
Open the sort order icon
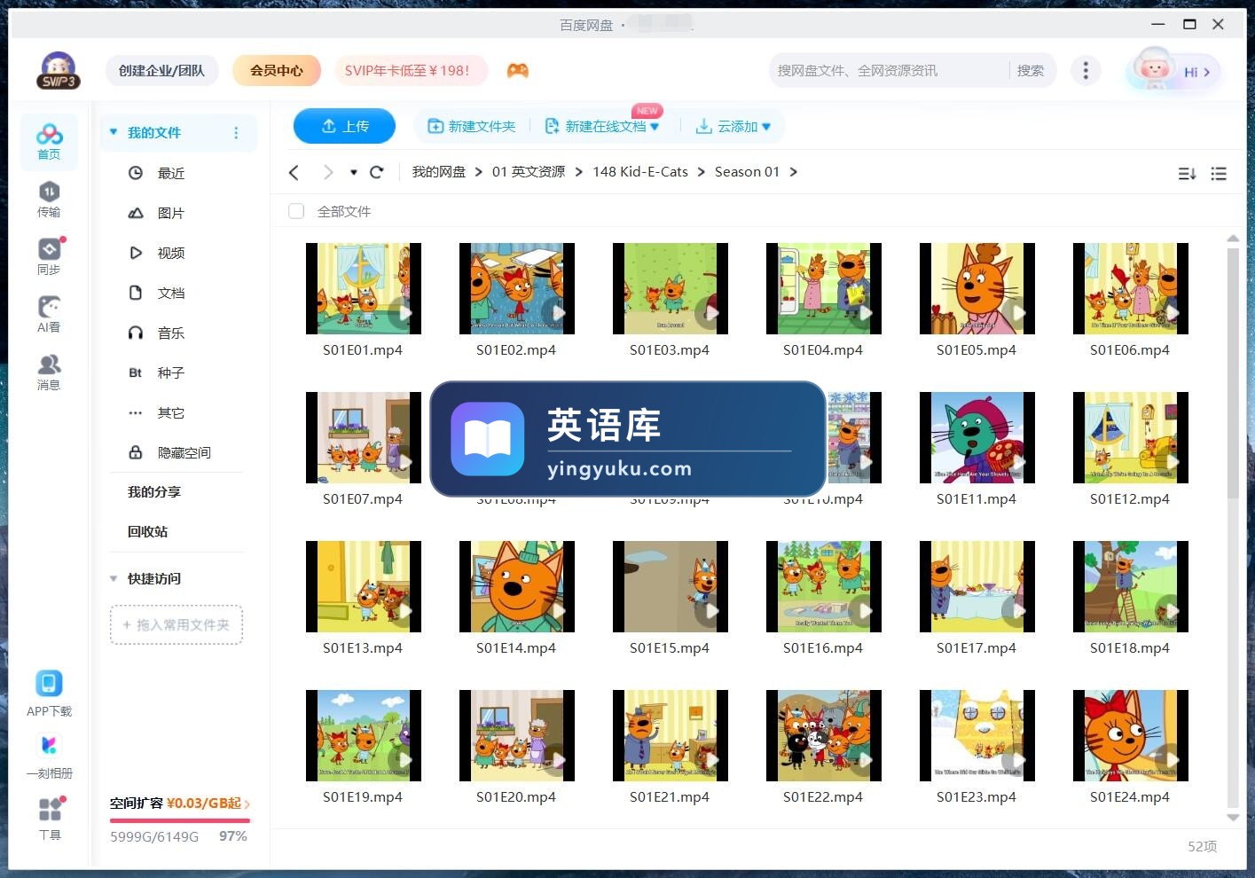click(1187, 174)
